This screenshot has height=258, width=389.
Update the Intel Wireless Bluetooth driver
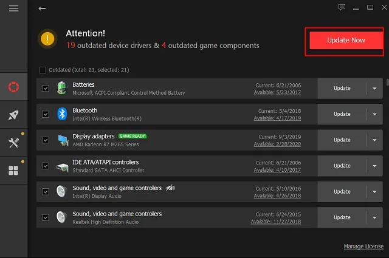(342, 114)
